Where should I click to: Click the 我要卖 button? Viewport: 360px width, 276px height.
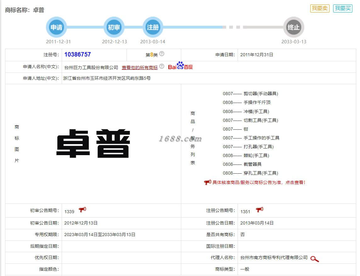(320, 8)
